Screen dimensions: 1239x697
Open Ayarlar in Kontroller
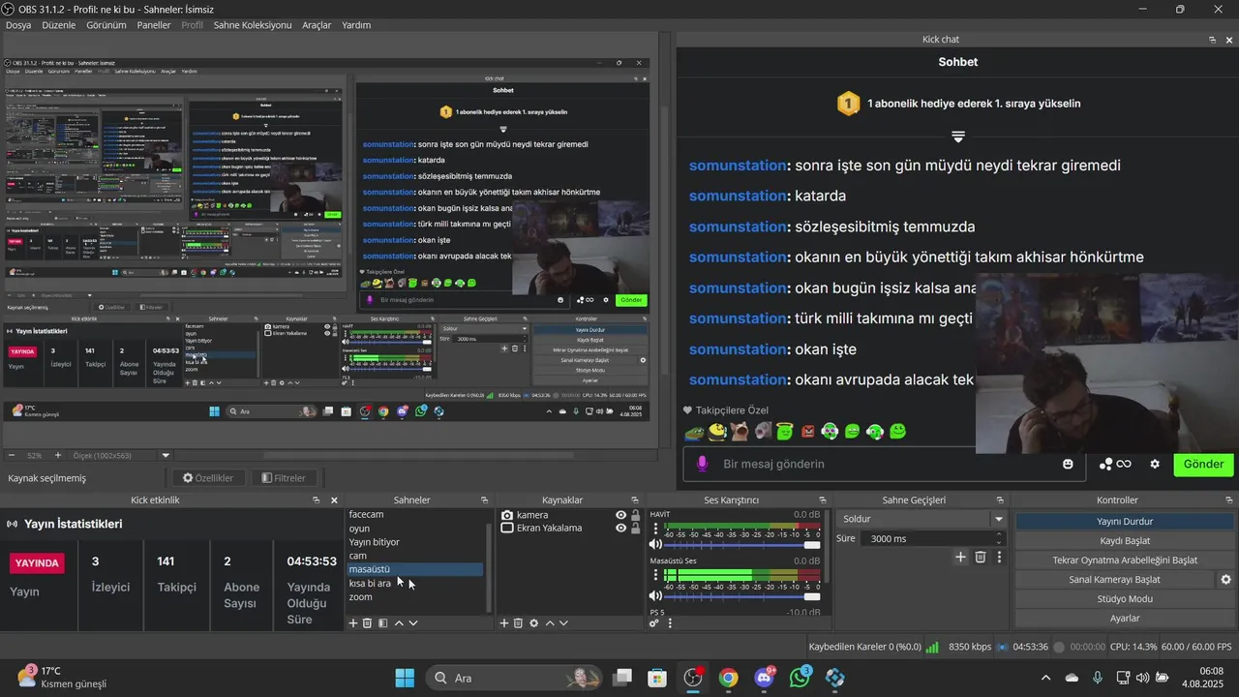tap(1124, 618)
